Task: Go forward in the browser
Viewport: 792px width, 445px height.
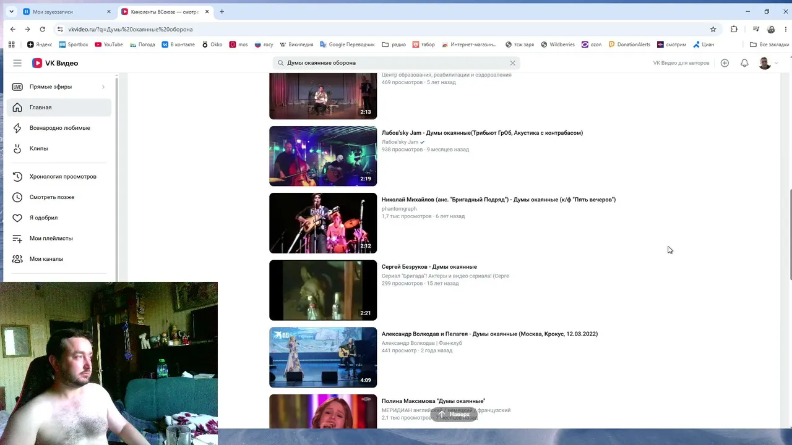Action: click(x=27, y=29)
